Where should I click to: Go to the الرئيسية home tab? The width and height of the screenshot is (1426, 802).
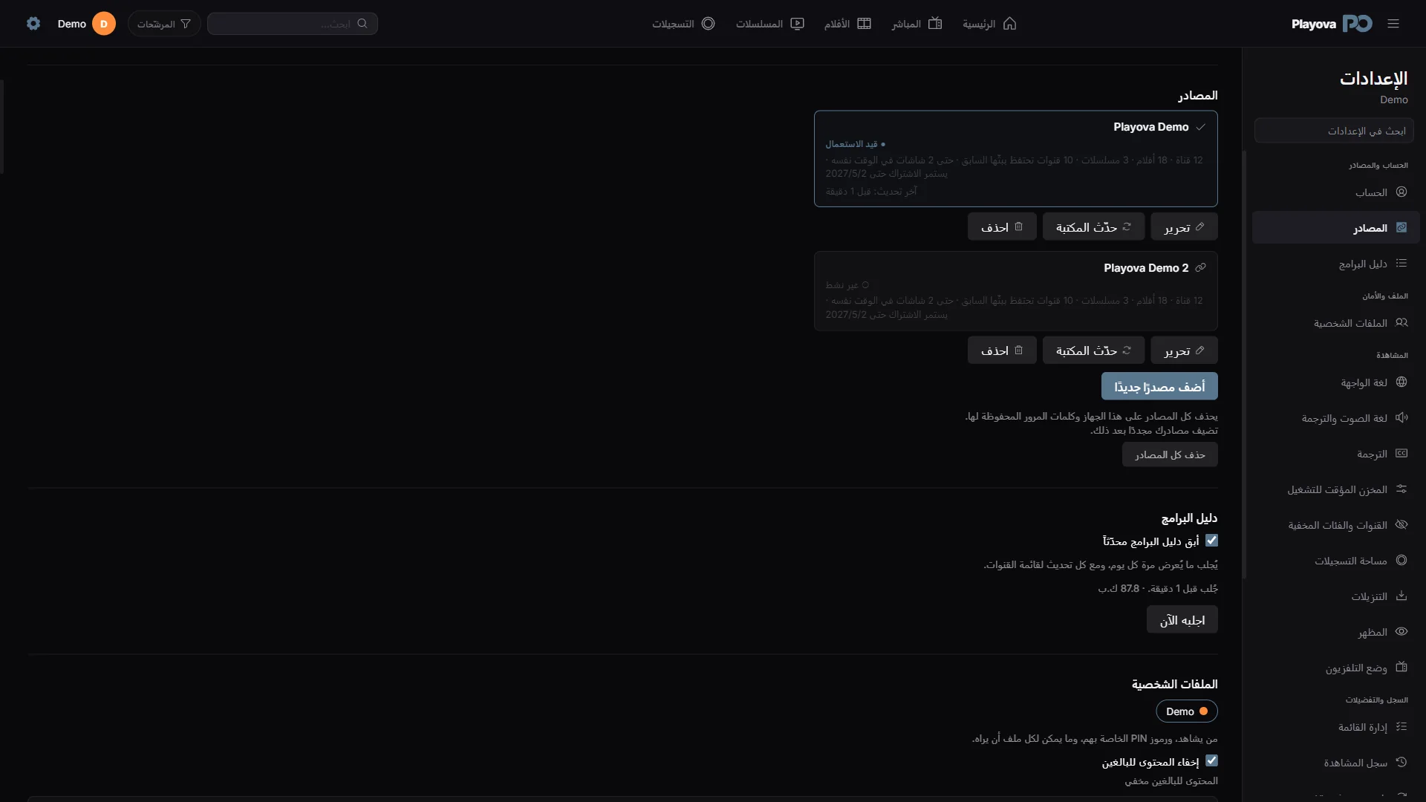point(989,24)
